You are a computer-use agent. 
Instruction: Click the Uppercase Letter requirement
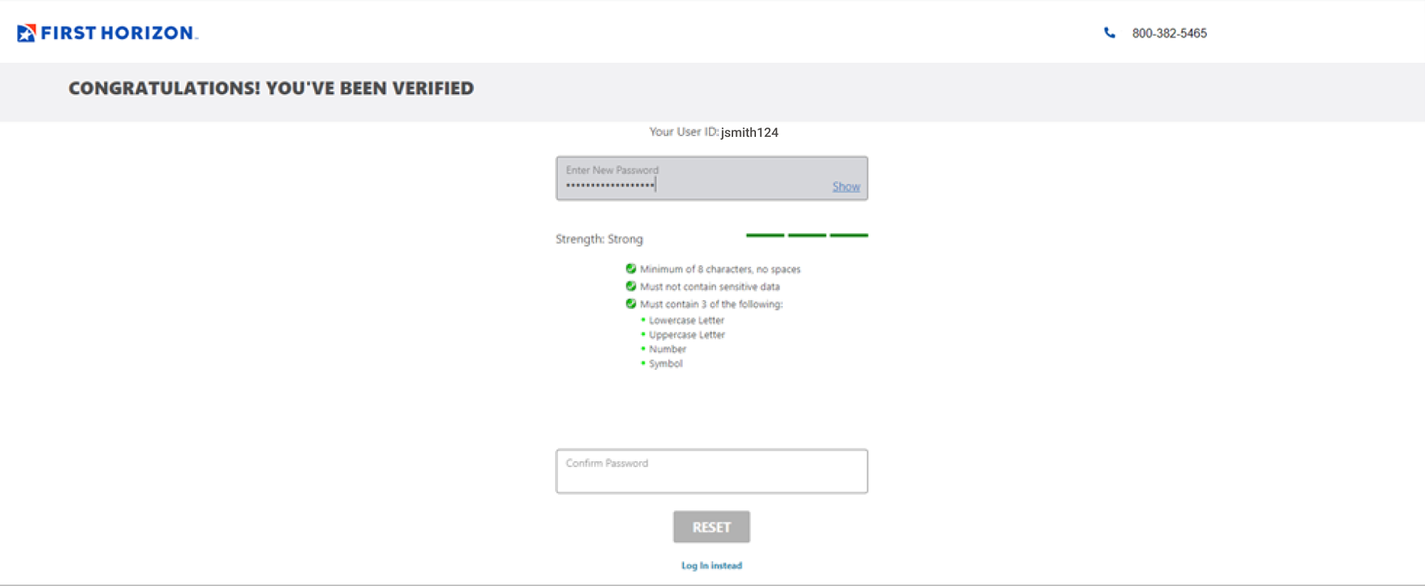point(687,335)
